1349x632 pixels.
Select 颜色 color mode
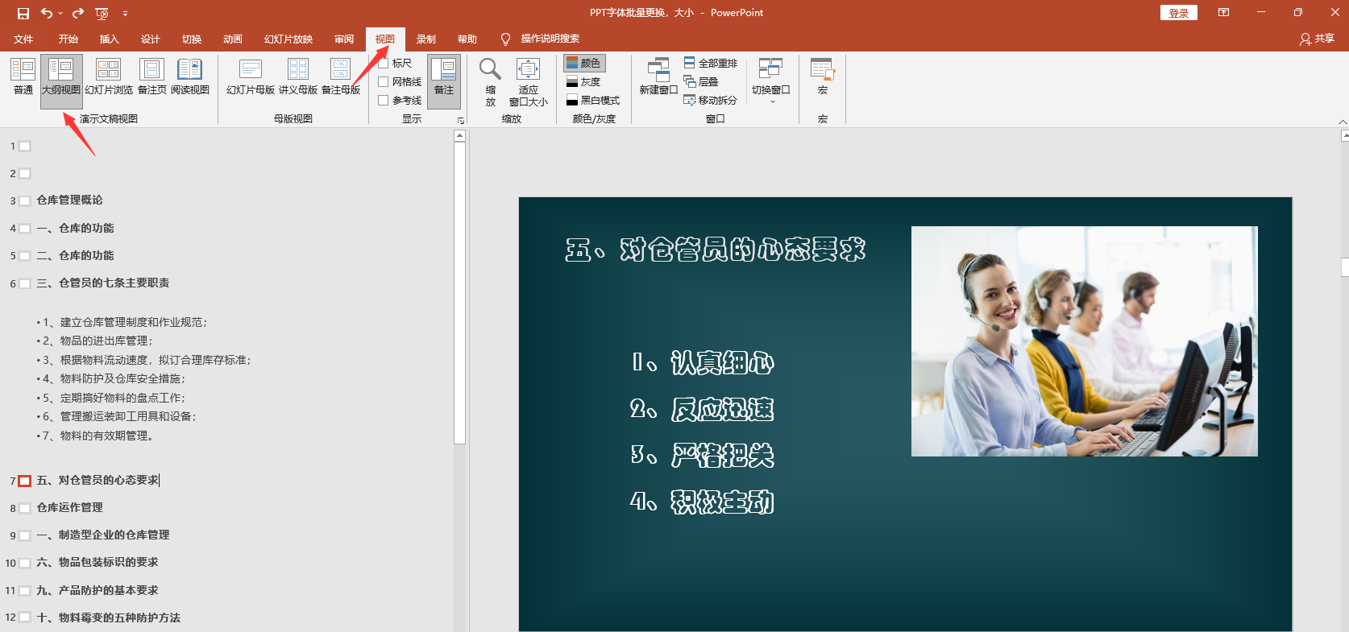[x=584, y=63]
